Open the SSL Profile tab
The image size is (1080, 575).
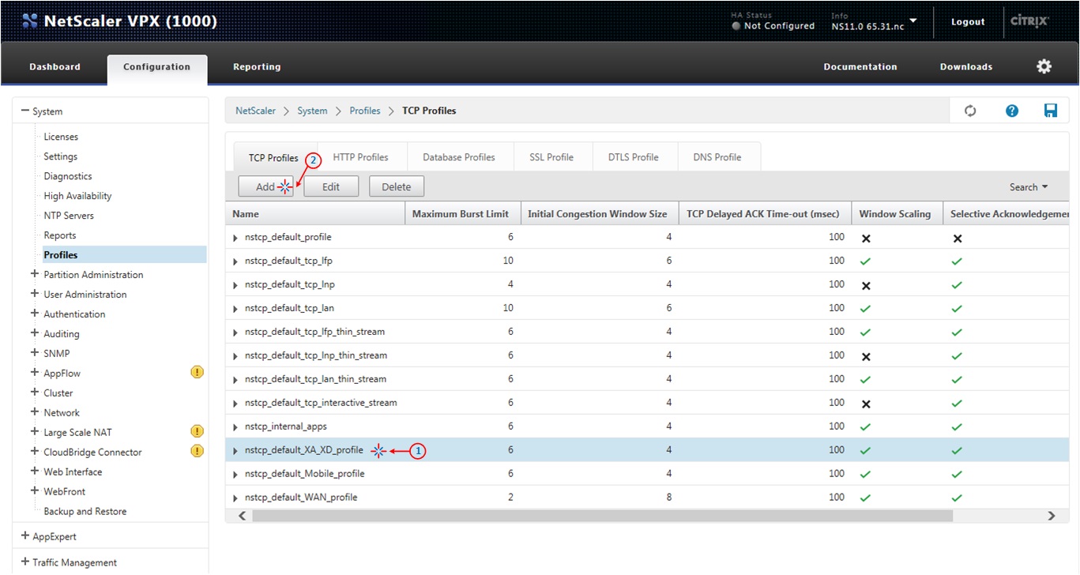[551, 157]
